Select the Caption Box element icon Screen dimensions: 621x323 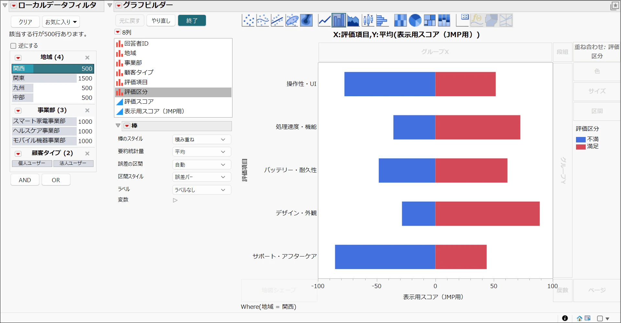462,20
